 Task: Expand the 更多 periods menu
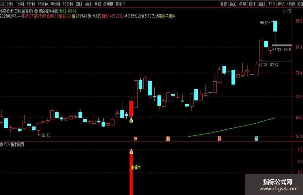(x=120, y=4)
